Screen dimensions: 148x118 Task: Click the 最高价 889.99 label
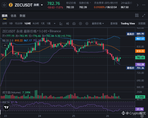[136, 34]
